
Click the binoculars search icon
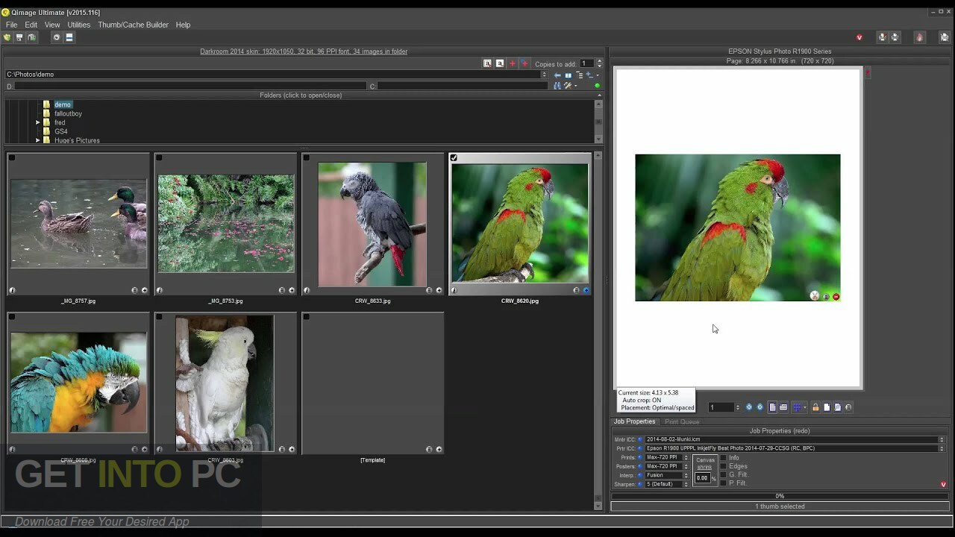[557, 86]
